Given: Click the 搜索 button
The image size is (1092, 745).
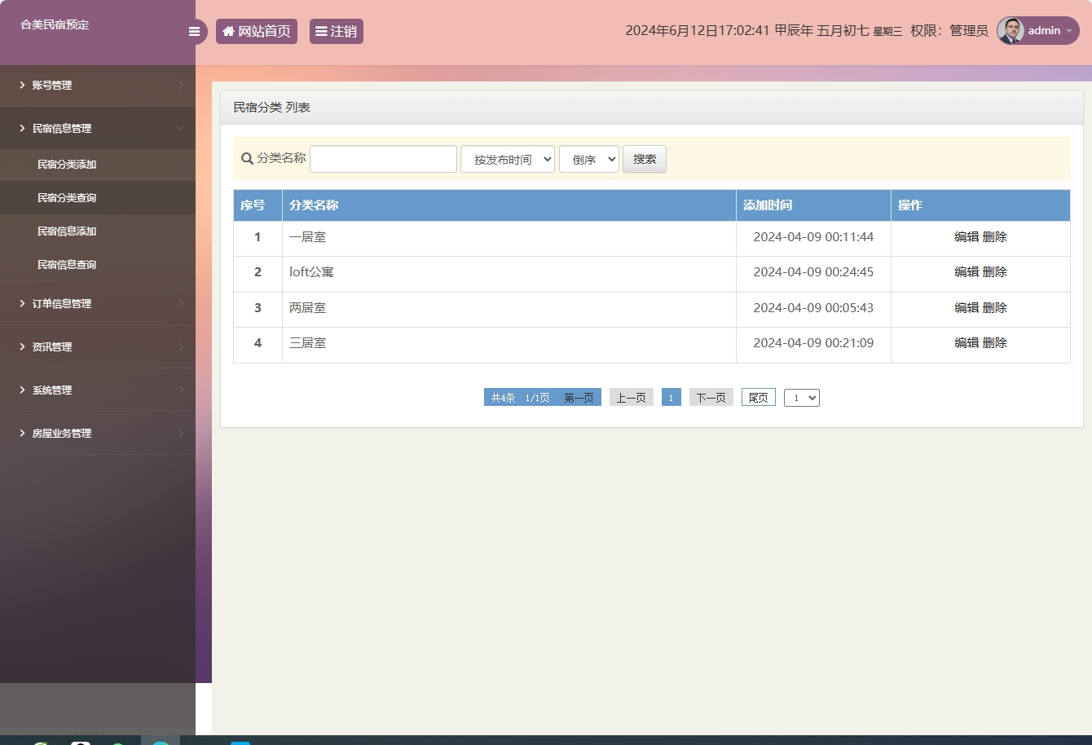Looking at the screenshot, I should [x=644, y=159].
